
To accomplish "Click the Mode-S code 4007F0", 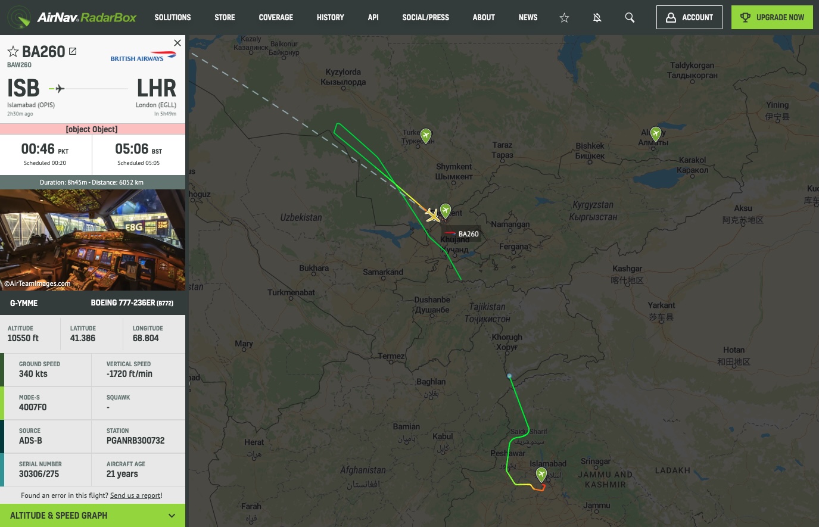I will click(x=33, y=407).
